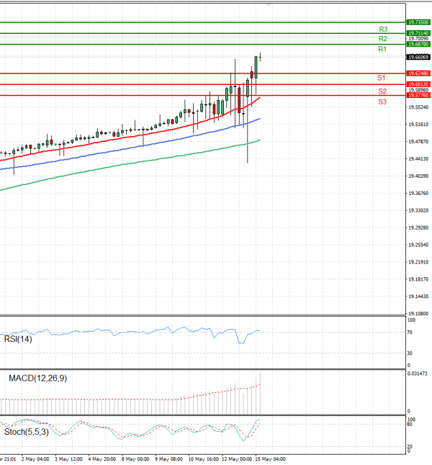Click the 19.70090 price scale value

[418, 39]
